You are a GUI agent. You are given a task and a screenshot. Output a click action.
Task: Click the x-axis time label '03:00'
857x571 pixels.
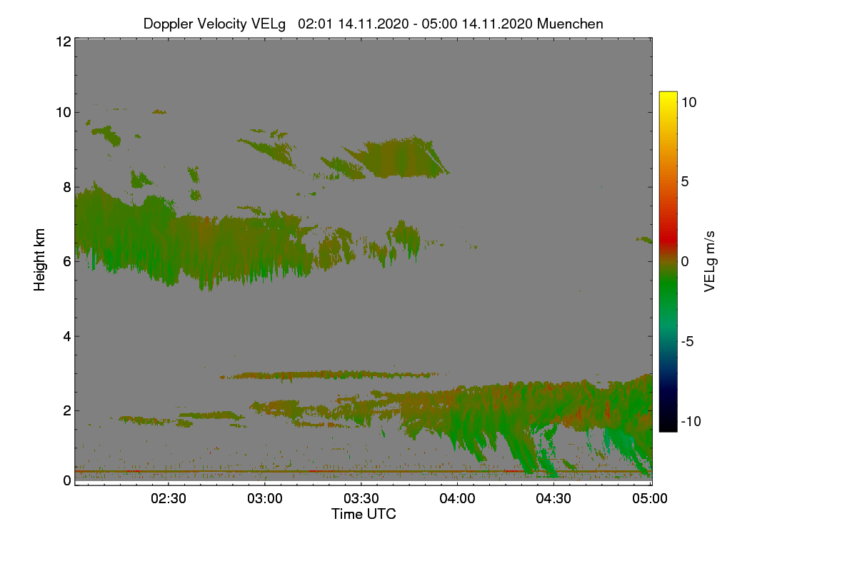[x=265, y=499]
